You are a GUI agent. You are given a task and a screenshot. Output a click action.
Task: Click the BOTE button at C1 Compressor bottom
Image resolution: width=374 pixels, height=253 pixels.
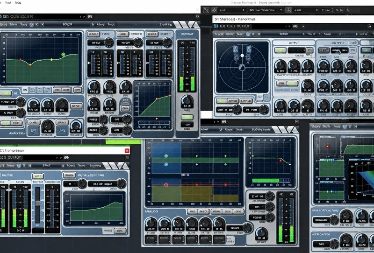point(120,231)
